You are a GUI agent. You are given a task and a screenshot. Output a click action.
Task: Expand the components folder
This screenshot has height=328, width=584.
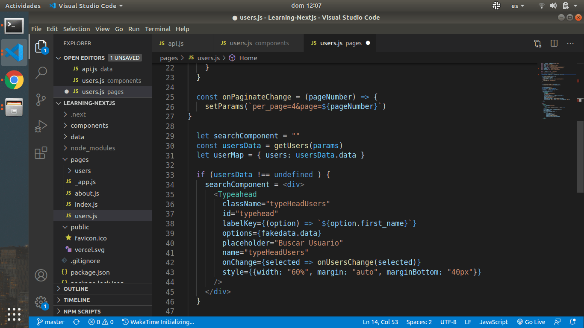[89, 126]
